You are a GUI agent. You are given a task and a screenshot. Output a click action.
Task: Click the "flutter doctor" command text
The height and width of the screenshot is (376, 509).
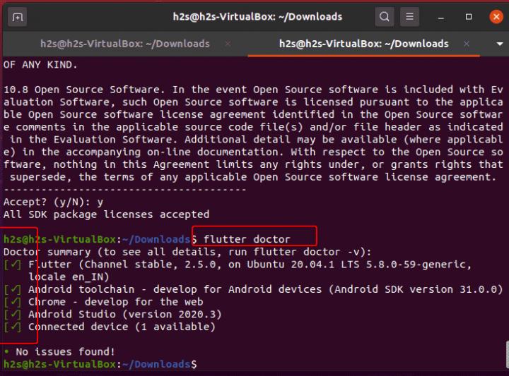(x=247, y=239)
